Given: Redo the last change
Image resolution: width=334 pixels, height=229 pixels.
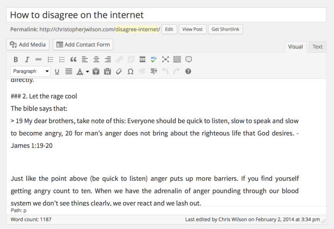Looking at the screenshot, I should coord(177,71).
